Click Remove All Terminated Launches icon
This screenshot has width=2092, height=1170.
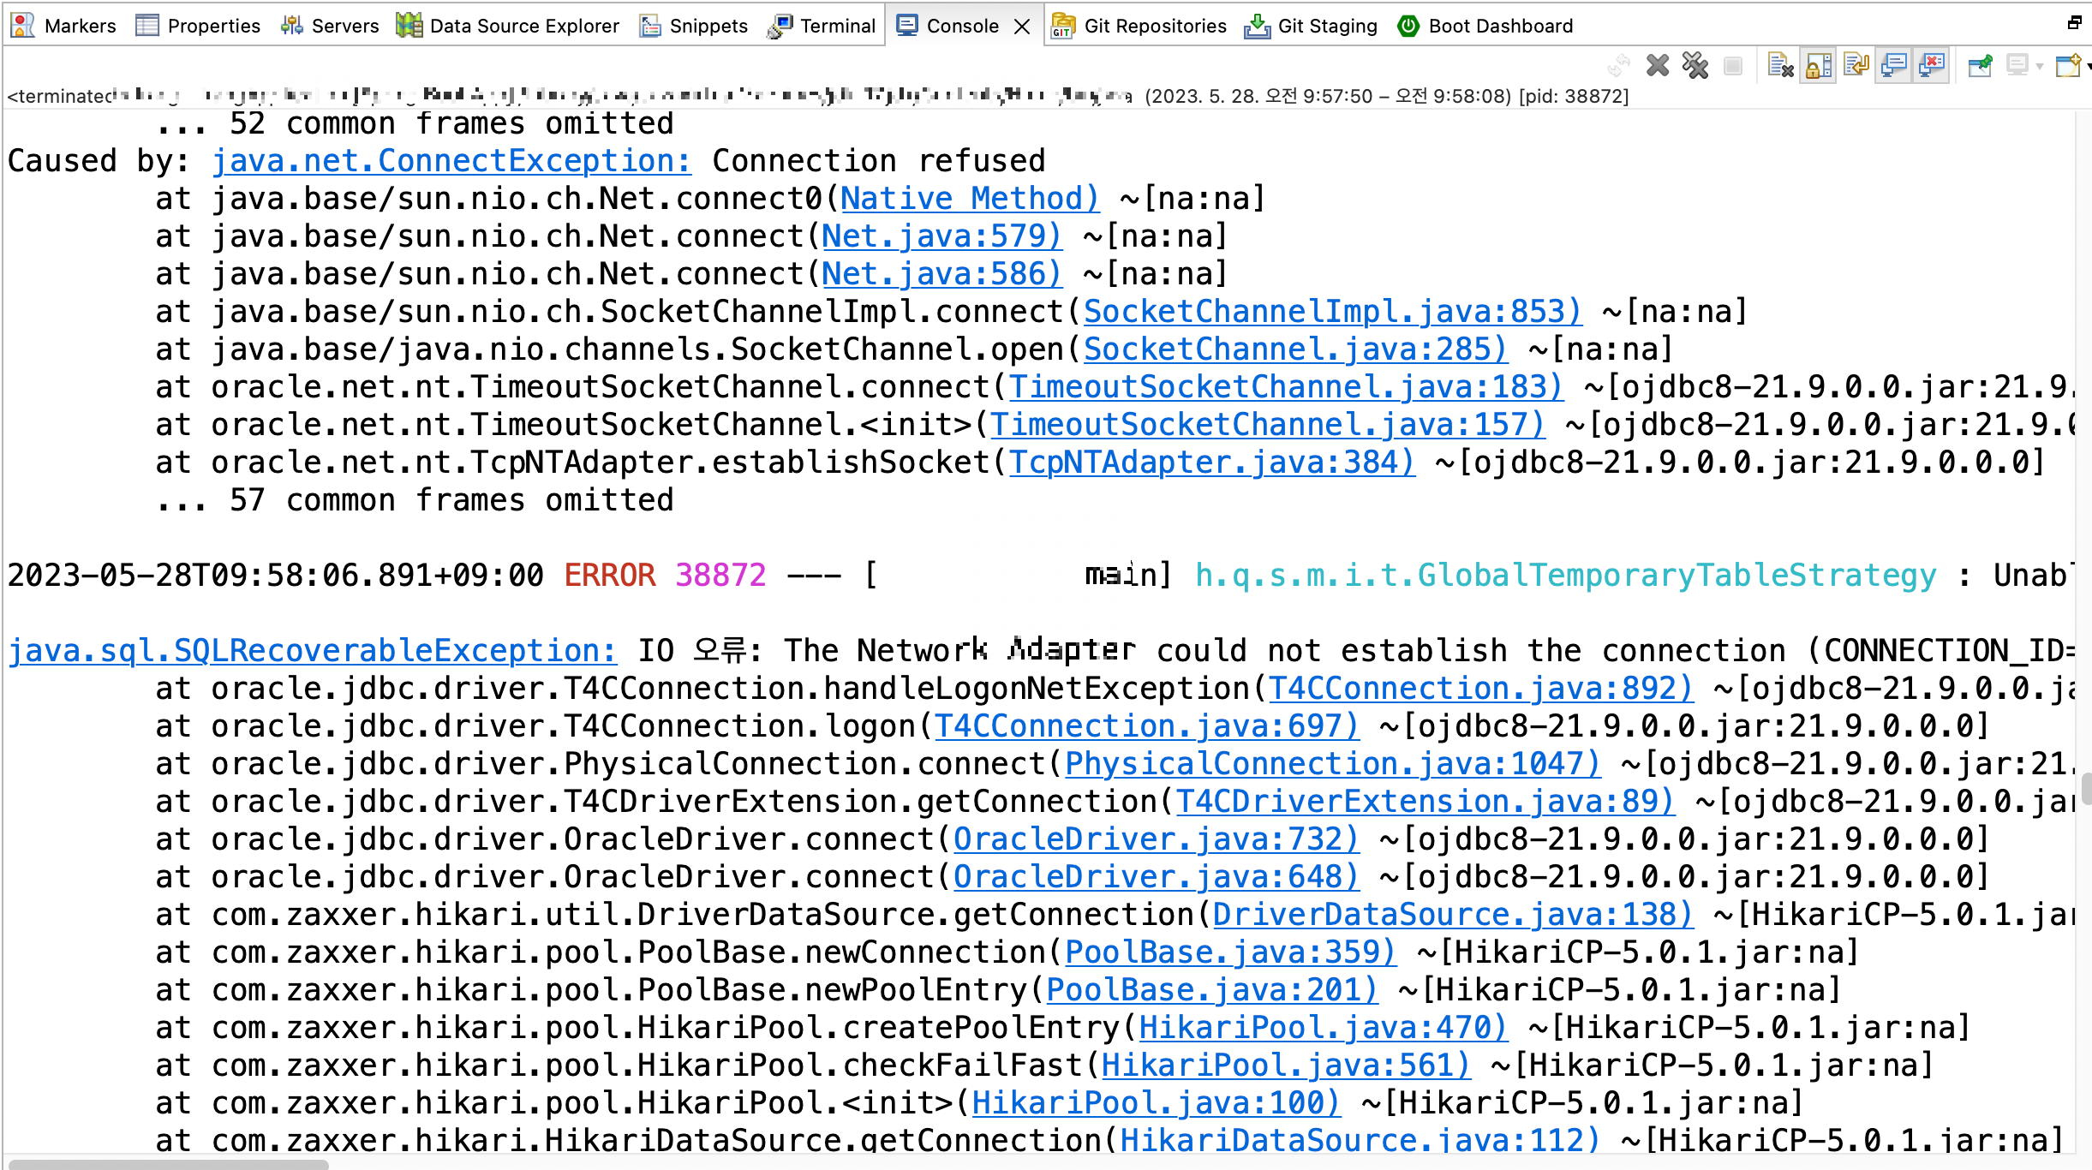coord(1695,65)
